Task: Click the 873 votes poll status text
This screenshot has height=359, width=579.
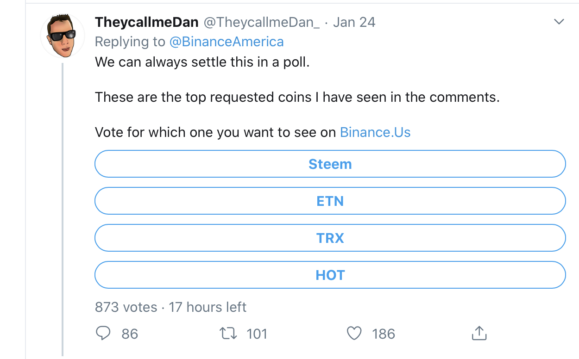Action: click(x=126, y=307)
